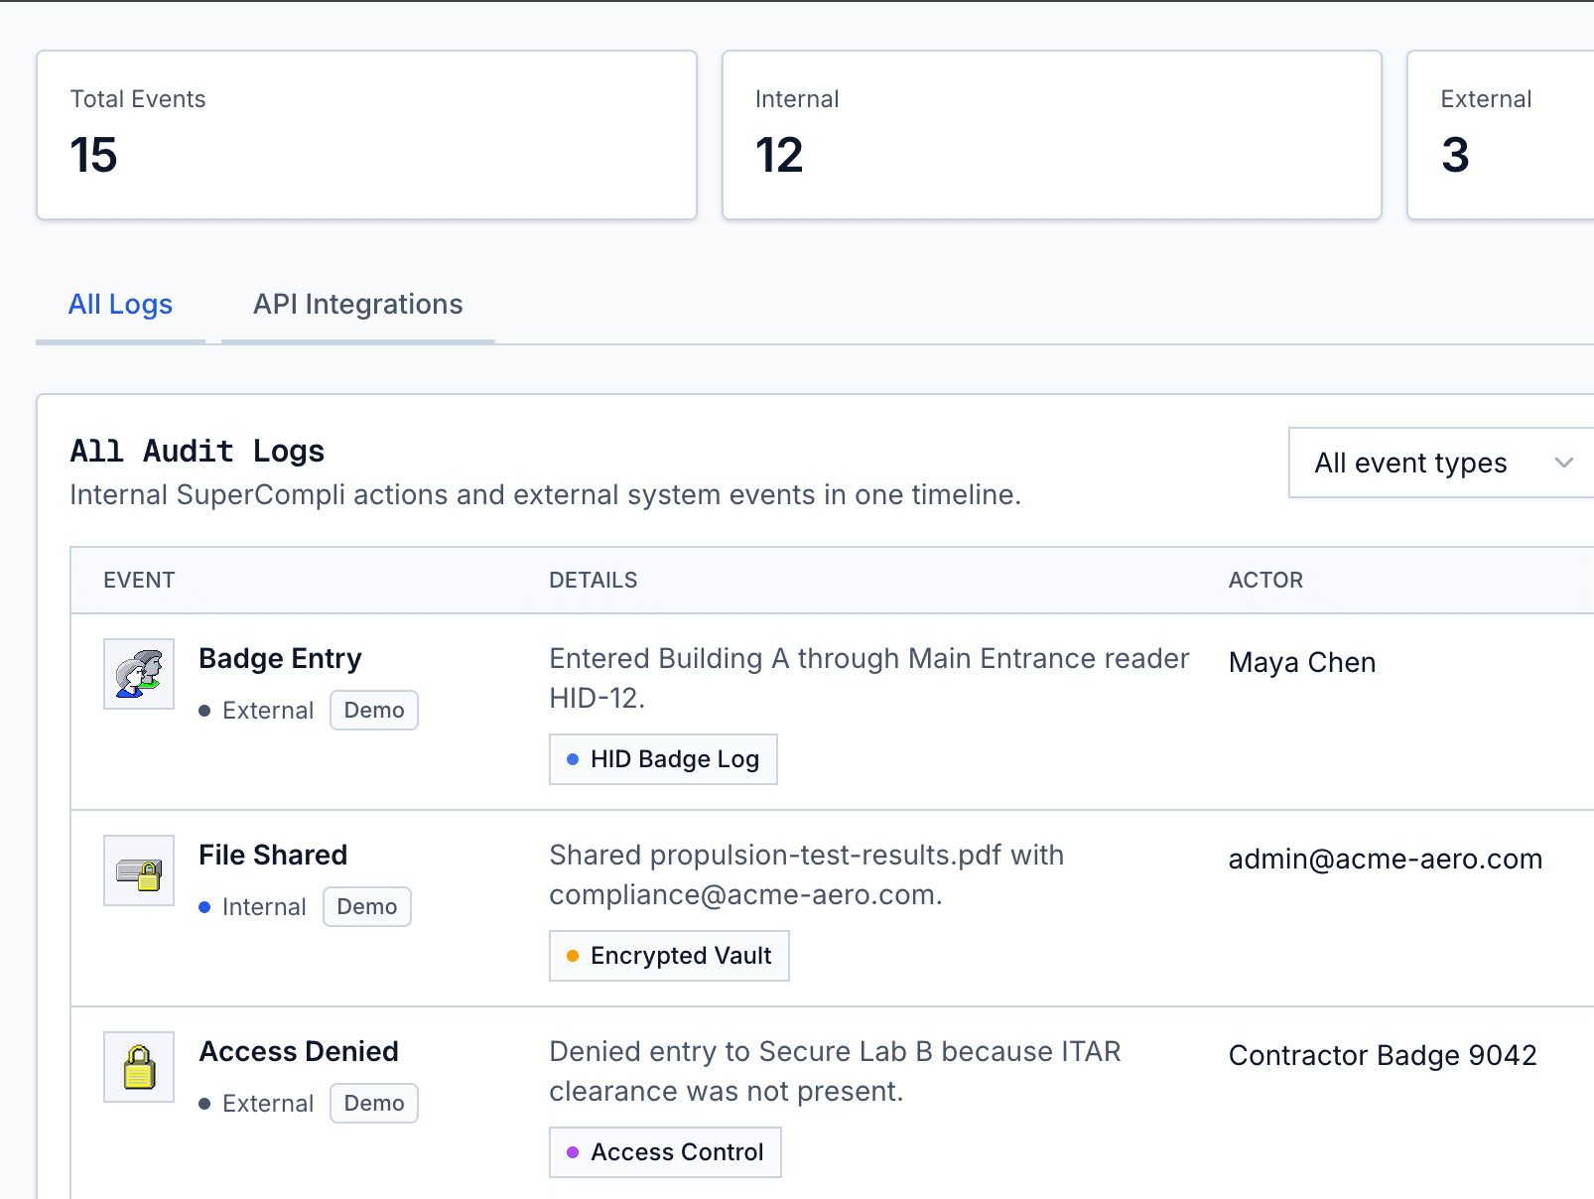Click the DETAILS column header
The height and width of the screenshot is (1199, 1594).
click(594, 581)
